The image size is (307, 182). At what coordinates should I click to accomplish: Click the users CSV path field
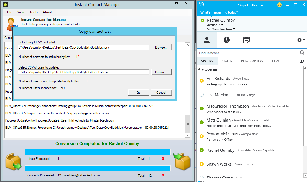[83, 72]
